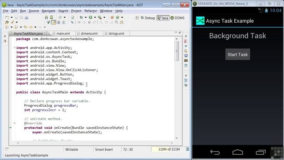Click the green Run button icon
Image resolution: width=284 pixels, height=160 pixels.
click(91, 17)
